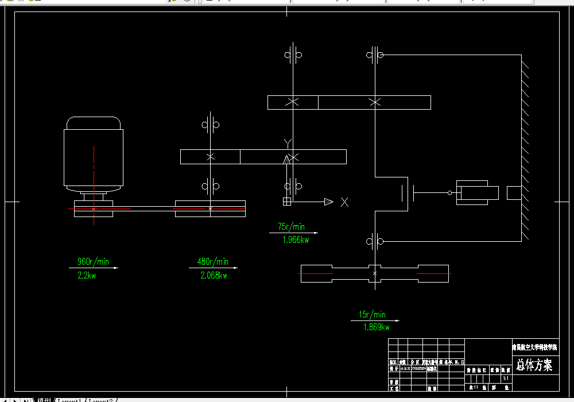The height and width of the screenshot is (402, 574).
Task: Select the 1.966kw power label
Action: pos(296,240)
